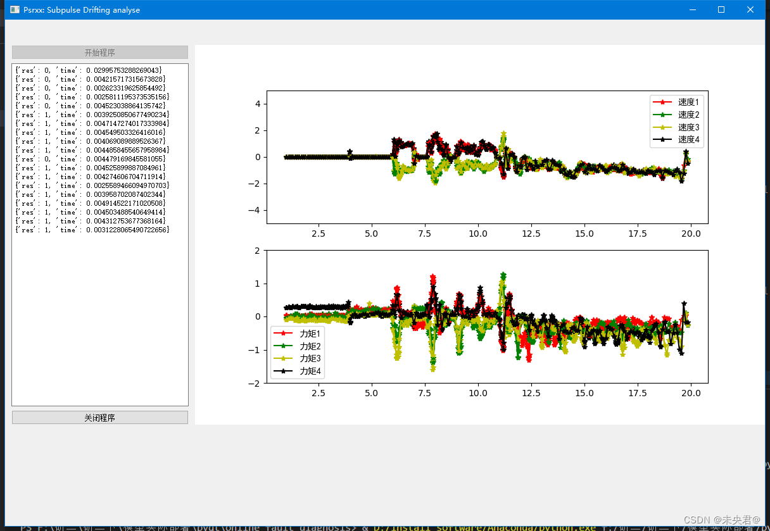The image size is (770, 531).
Task: Select log line with time 0.004914522171020508
Action: tap(90, 203)
